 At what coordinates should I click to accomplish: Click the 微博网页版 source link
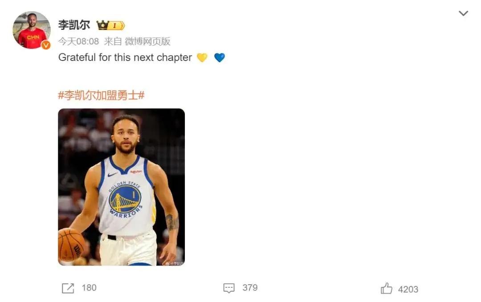[147, 42]
